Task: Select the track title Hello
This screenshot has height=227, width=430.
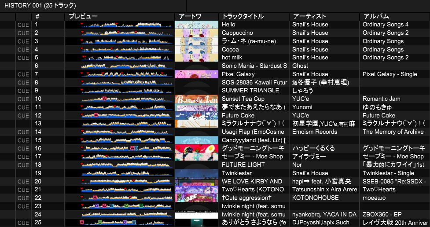Action: [228, 25]
